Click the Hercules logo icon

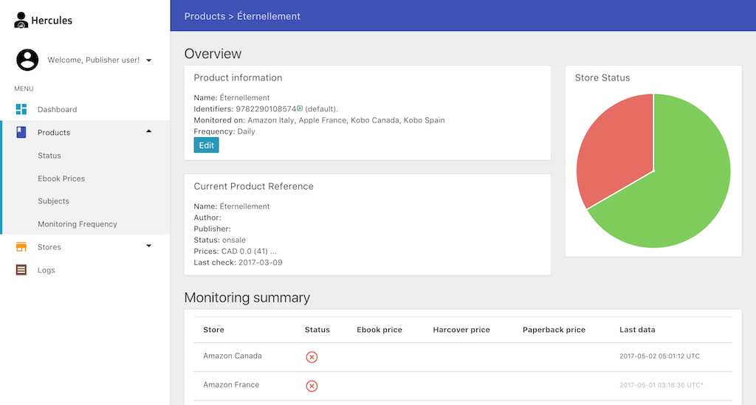point(21,20)
